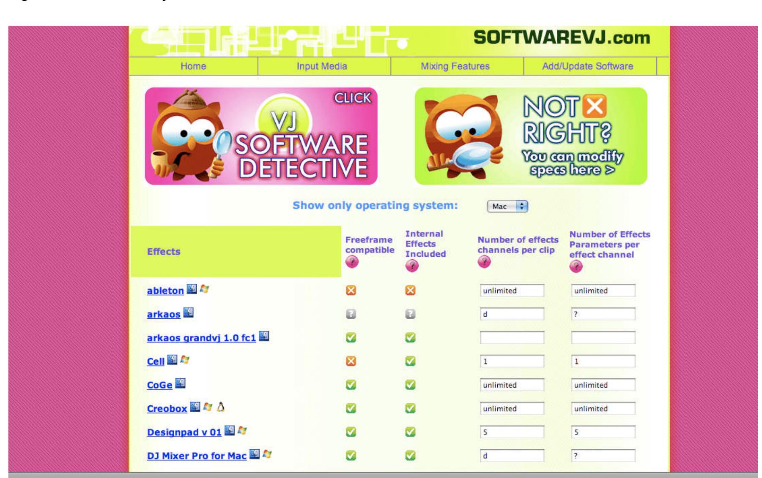Click Mac OS icon next to Designpad v 01
Image resolution: width=762 pixels, height=478 pixels.
[230, 431]
